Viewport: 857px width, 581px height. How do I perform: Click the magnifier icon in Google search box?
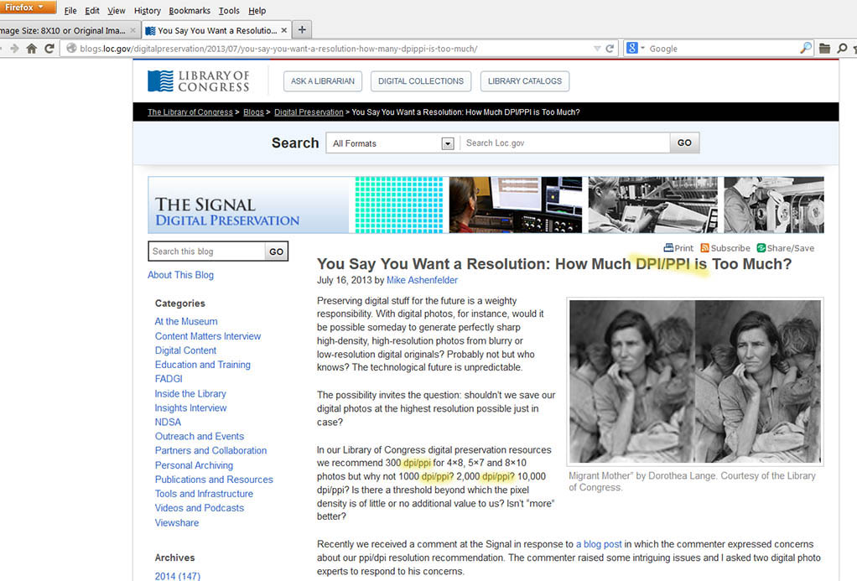click(x=806, y=48)
